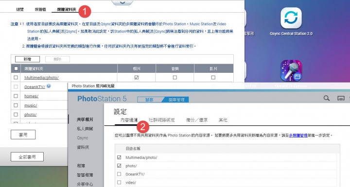The height and width of the screenshot is (187, 350).
Task: Click the 套用 button
Action: coord(23,135)
